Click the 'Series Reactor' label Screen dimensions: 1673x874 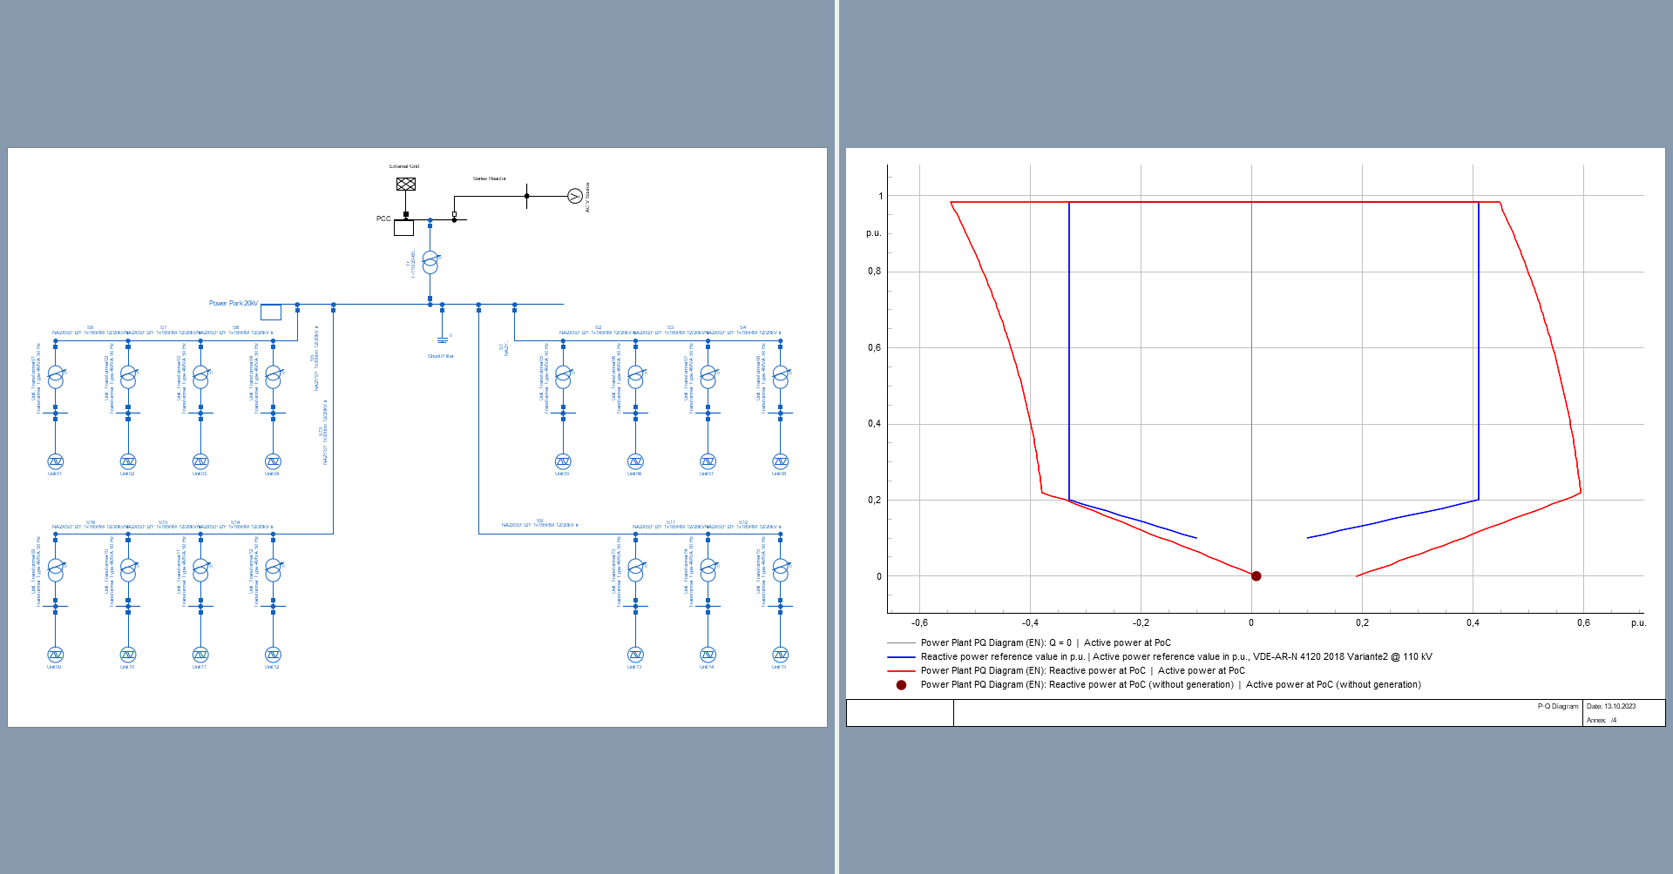coord(490,178)
